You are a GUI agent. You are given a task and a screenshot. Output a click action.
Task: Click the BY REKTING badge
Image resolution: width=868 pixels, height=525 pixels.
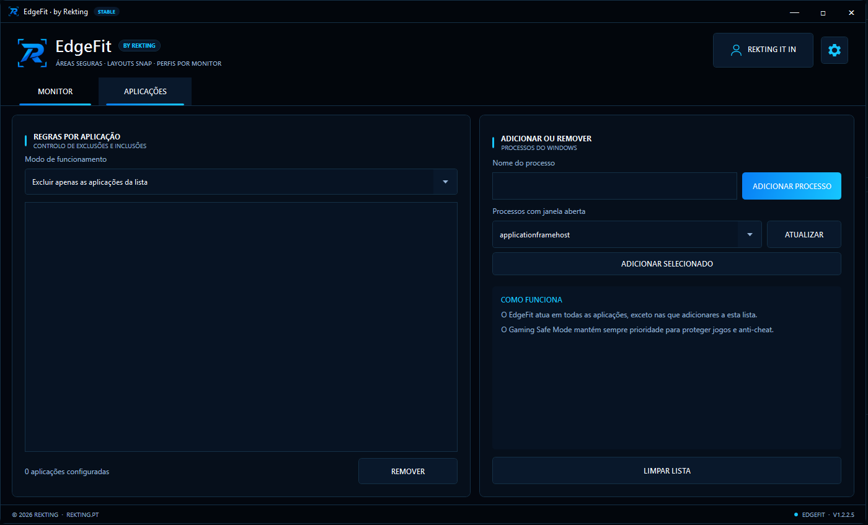(x=139, y=45)
